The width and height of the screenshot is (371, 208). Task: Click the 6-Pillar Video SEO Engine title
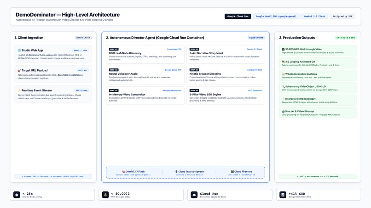pyautogui.click(x=205, y=95)
